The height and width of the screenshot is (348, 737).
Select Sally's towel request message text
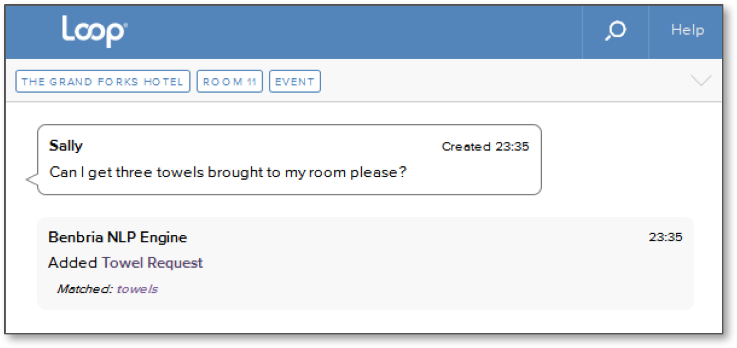pyautogui.click(x=228, y=172)
